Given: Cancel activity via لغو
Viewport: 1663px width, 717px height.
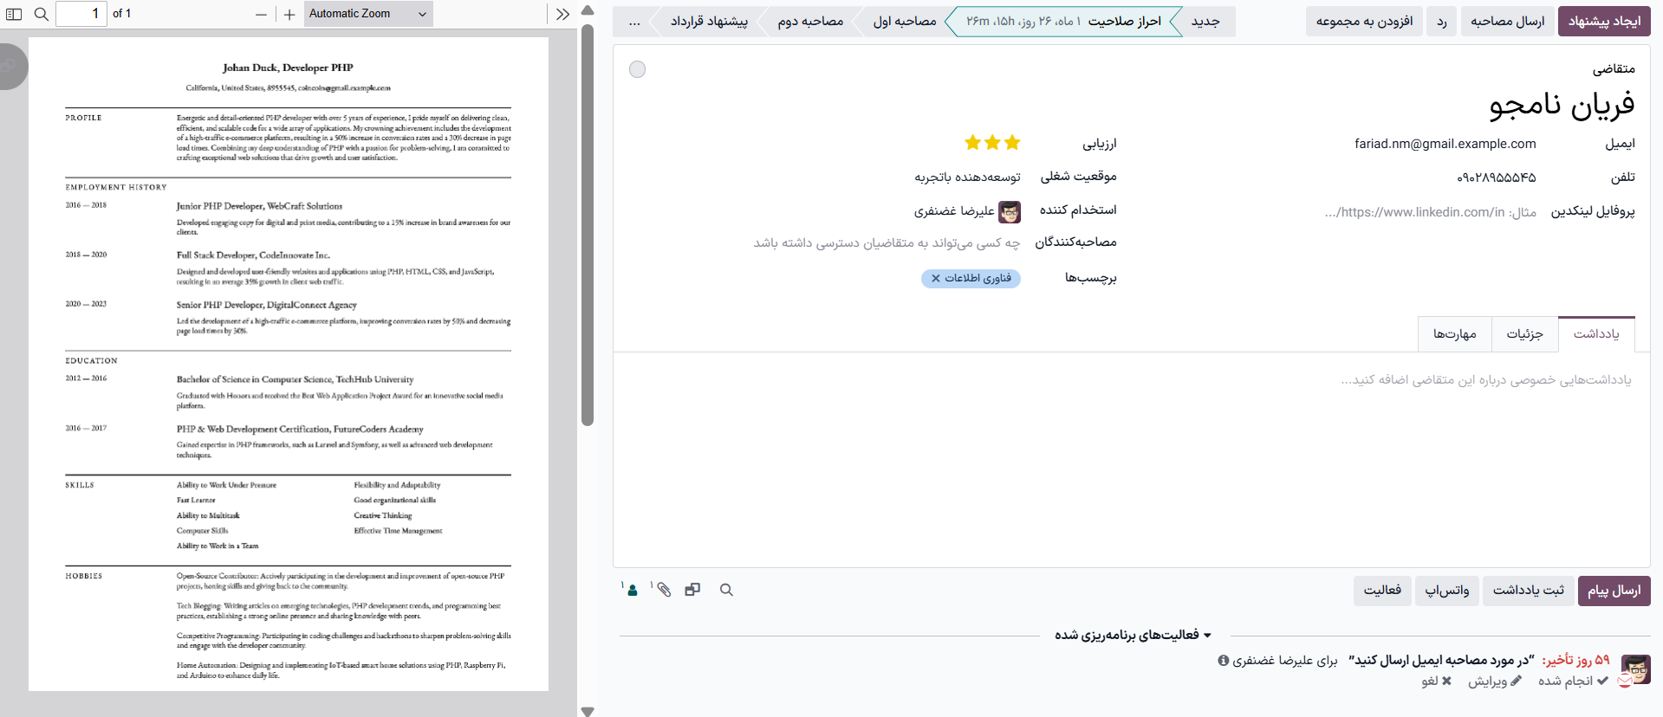Looking at the screenshot, I should (x=1437, y=681).
